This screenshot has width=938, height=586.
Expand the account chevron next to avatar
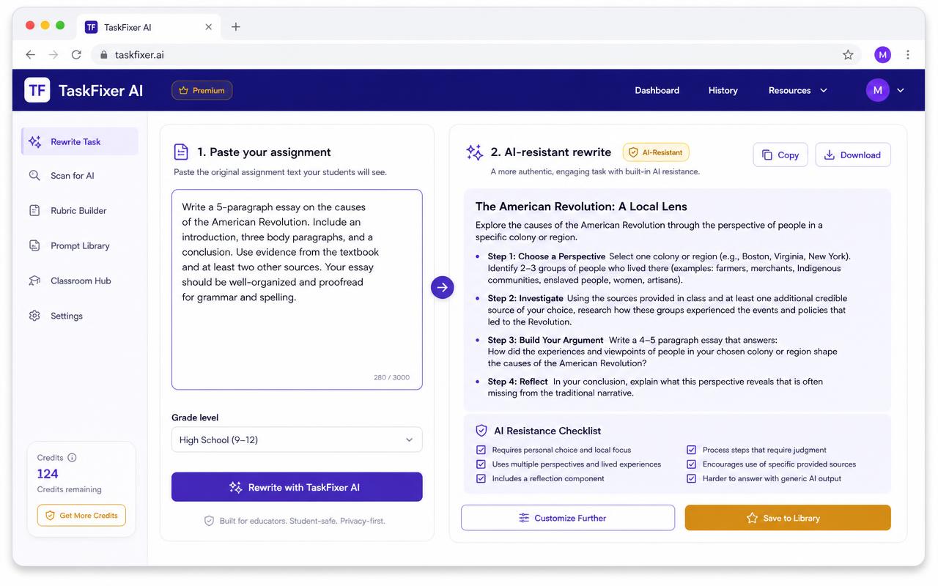point(901,90)
